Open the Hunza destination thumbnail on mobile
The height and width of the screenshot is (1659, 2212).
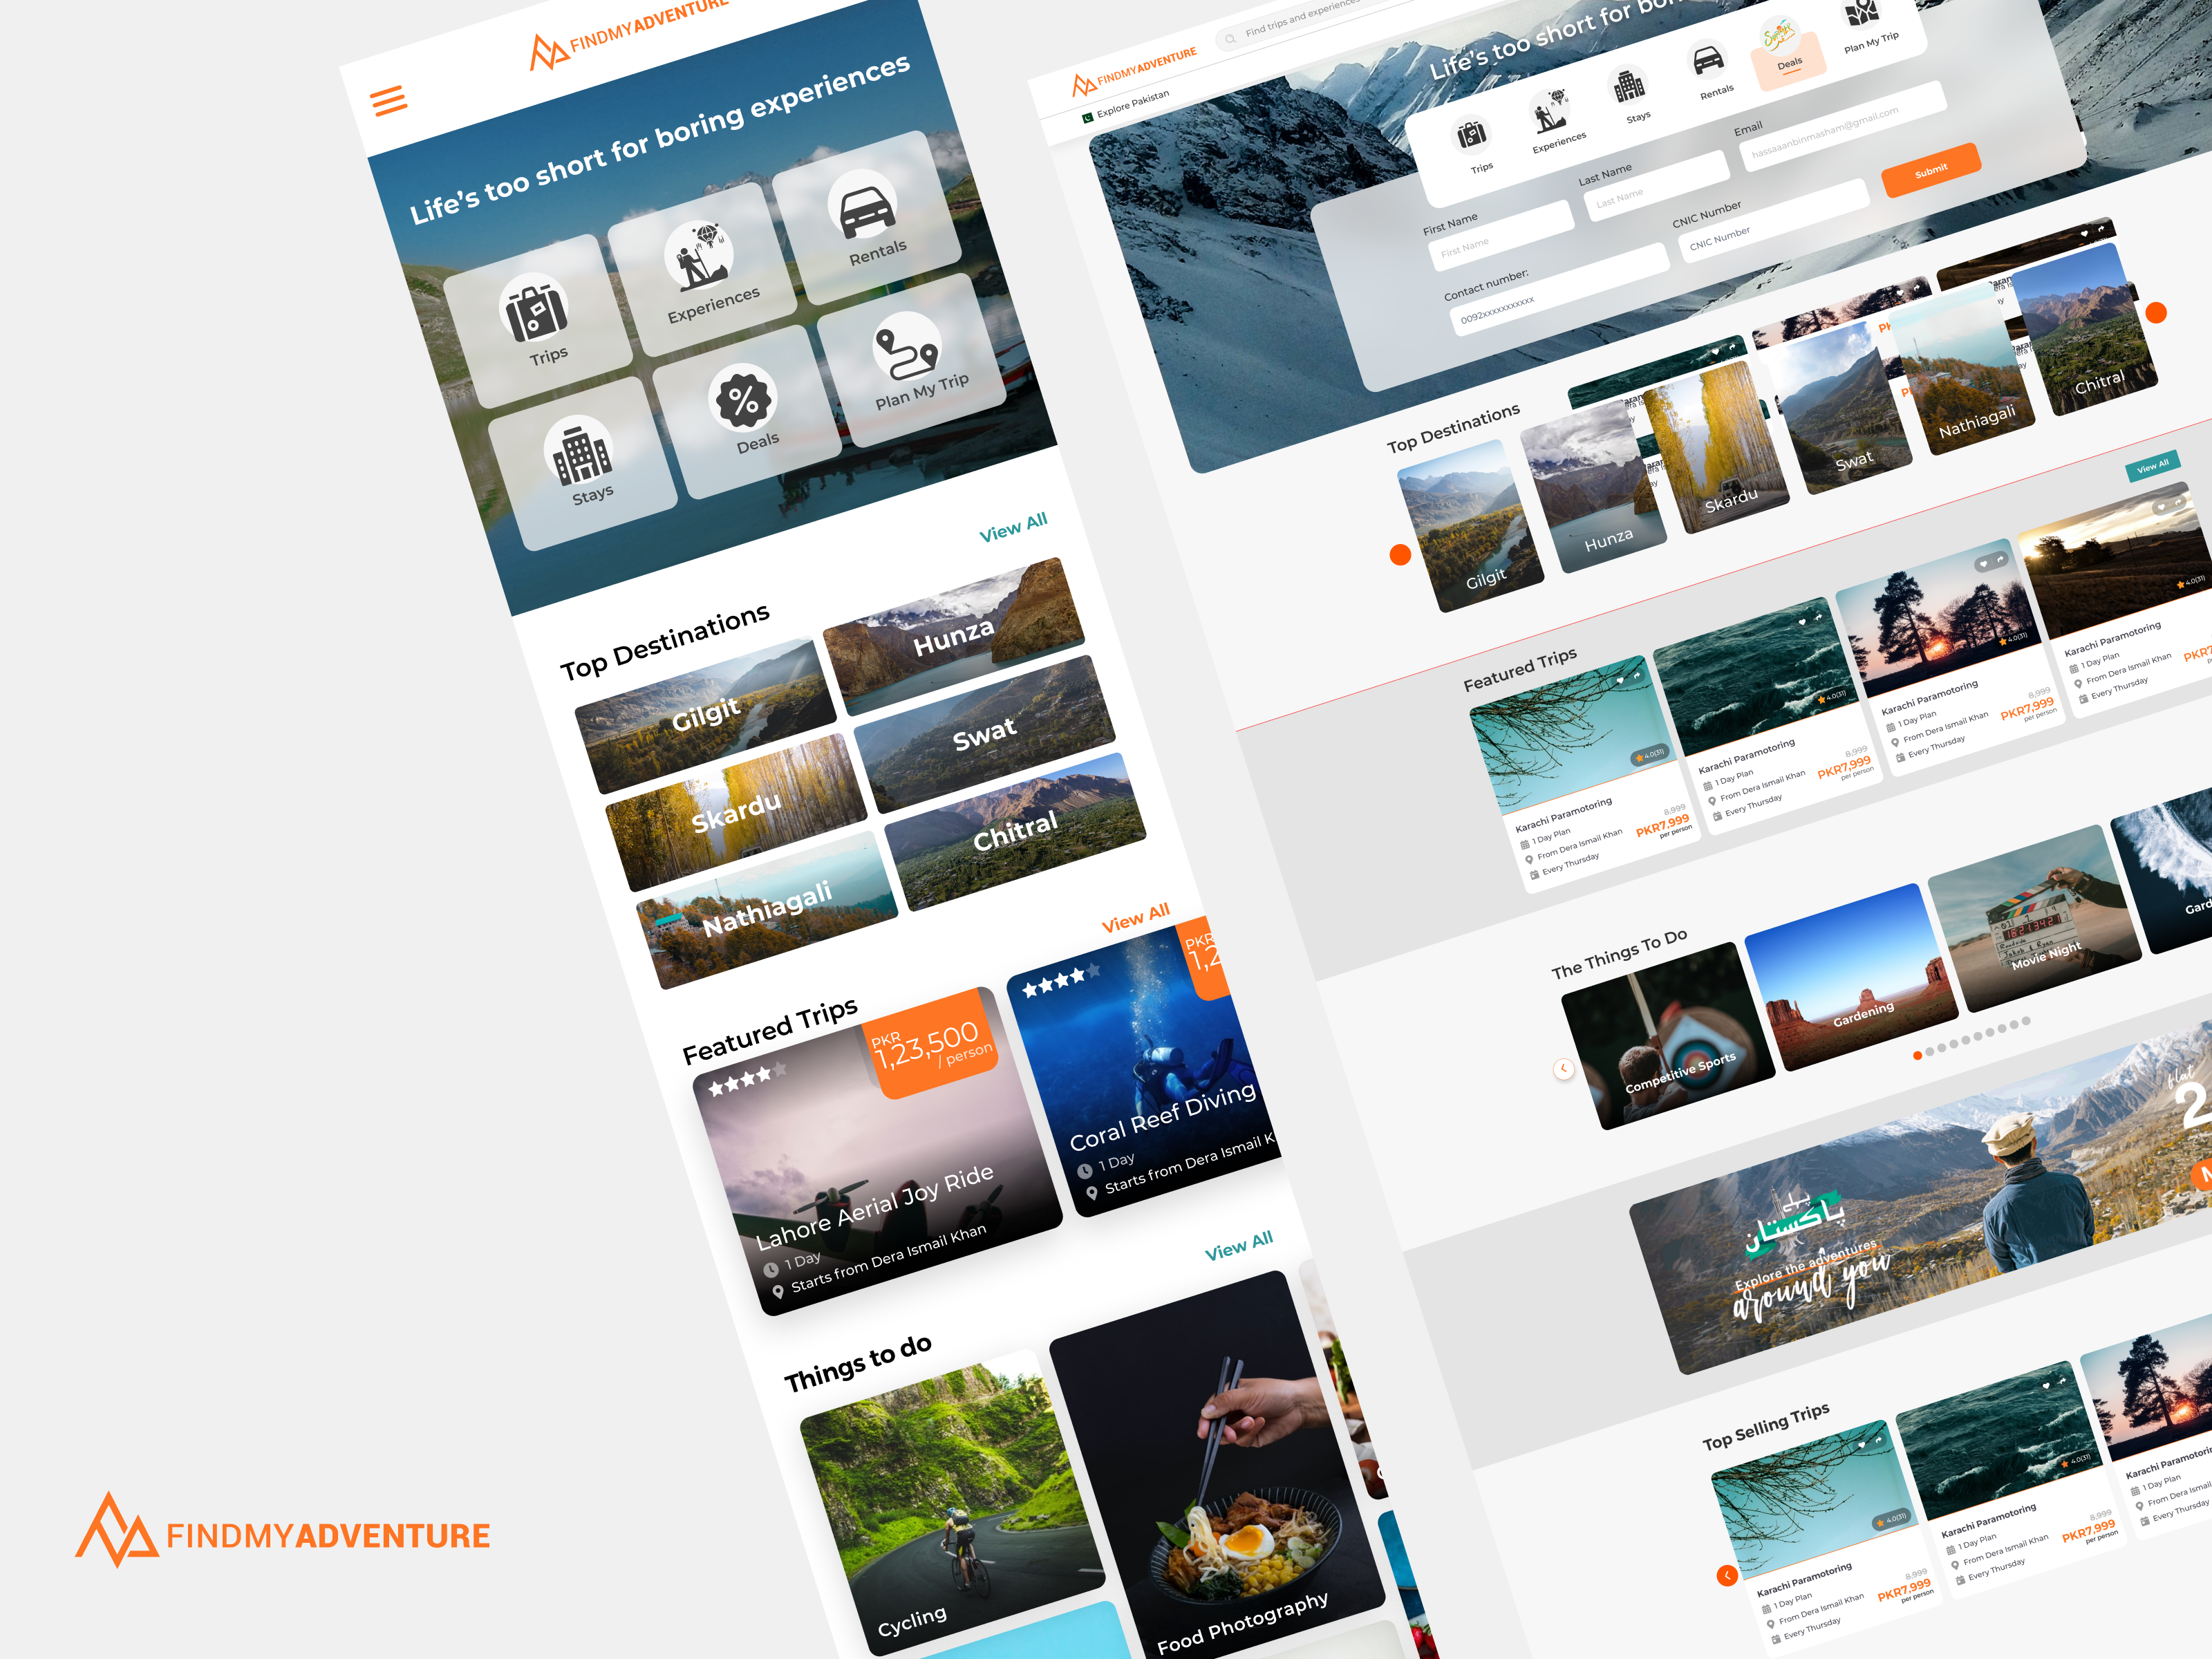click(x=953, y=638)
